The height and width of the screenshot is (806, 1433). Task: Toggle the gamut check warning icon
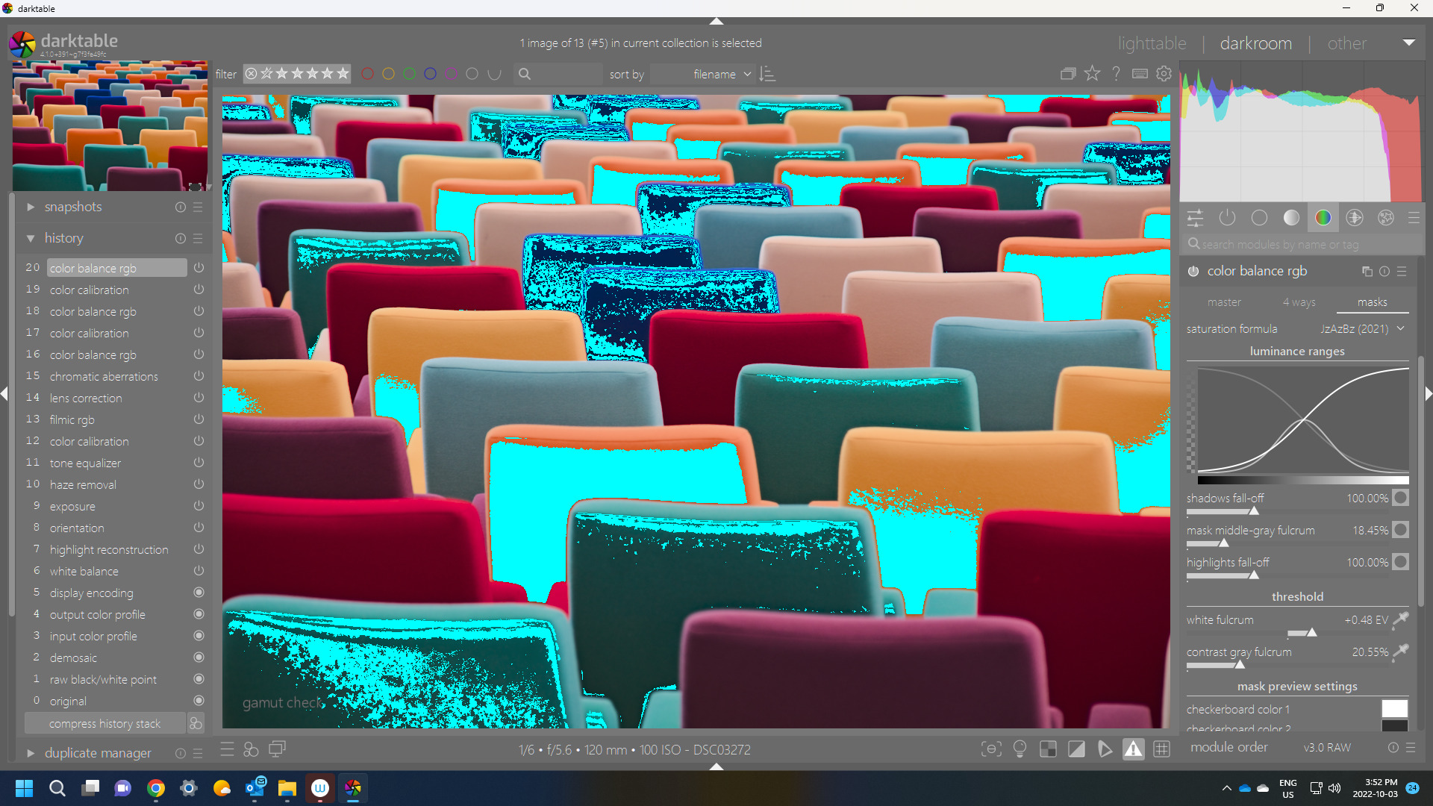1133,749
